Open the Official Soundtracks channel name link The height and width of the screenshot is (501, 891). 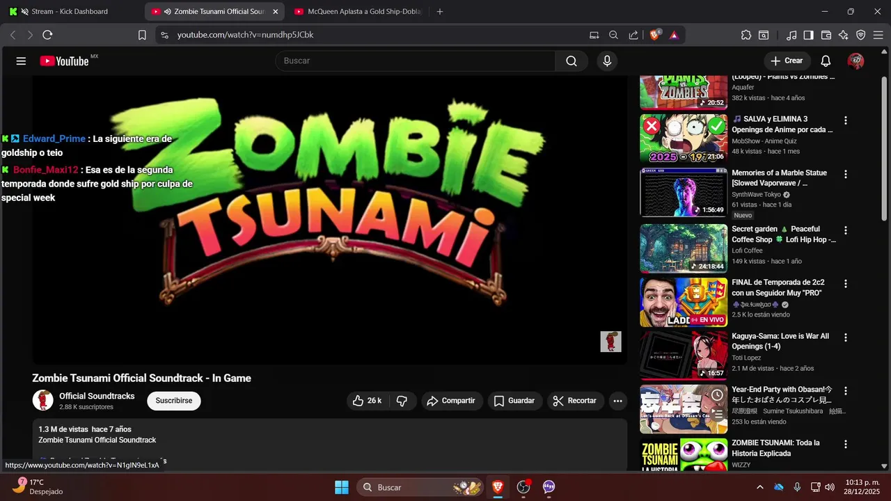point(97,396)
